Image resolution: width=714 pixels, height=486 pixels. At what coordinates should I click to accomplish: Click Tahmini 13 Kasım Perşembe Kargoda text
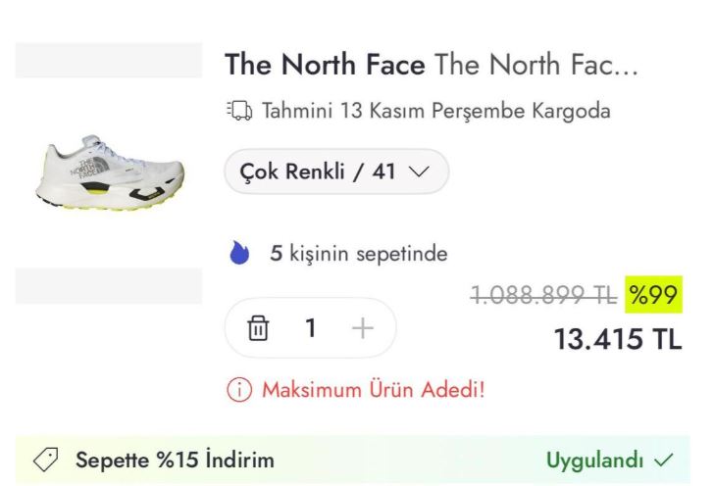click(435, 112)
